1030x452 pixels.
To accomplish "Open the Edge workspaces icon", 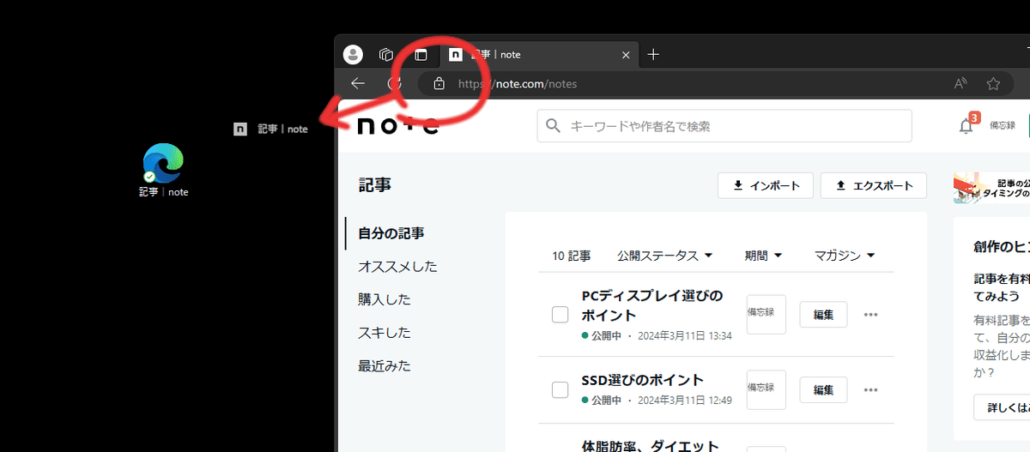I will click(386, 55).
